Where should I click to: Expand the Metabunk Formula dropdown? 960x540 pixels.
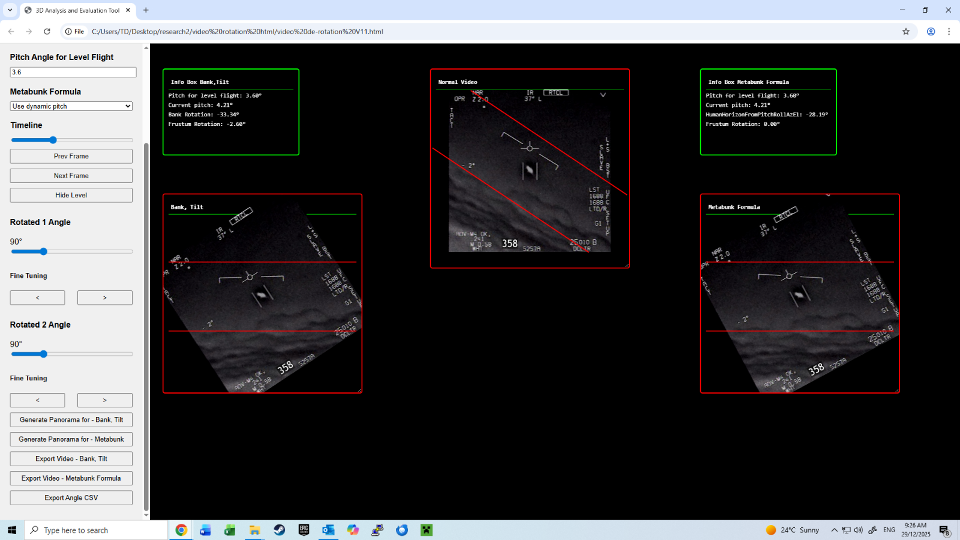pyautogui.click(x=71, y=106)
